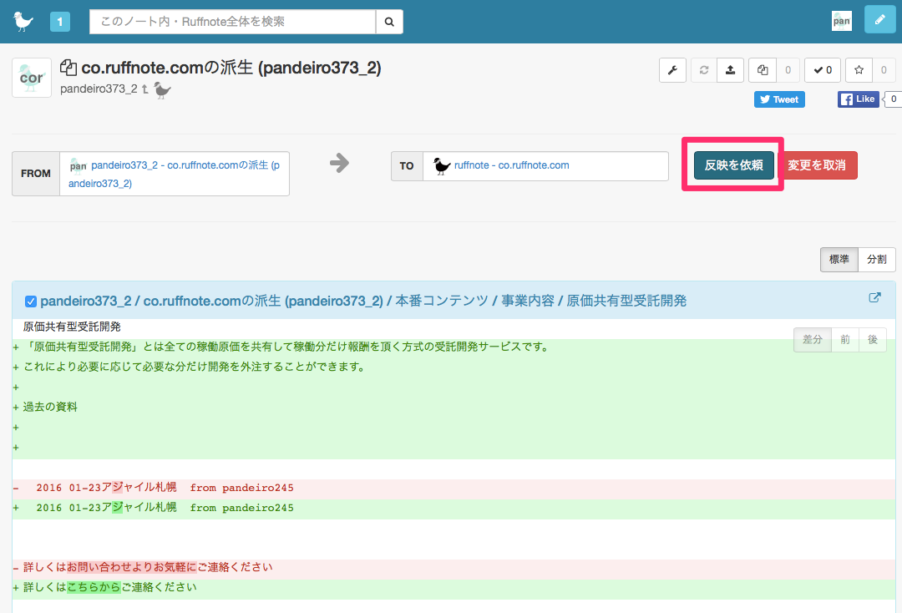The height and width of the screenshot is (613, 902).
Task: Uncheck the 原価共有型受託開発 page checkbox
Action: (31, 301)
